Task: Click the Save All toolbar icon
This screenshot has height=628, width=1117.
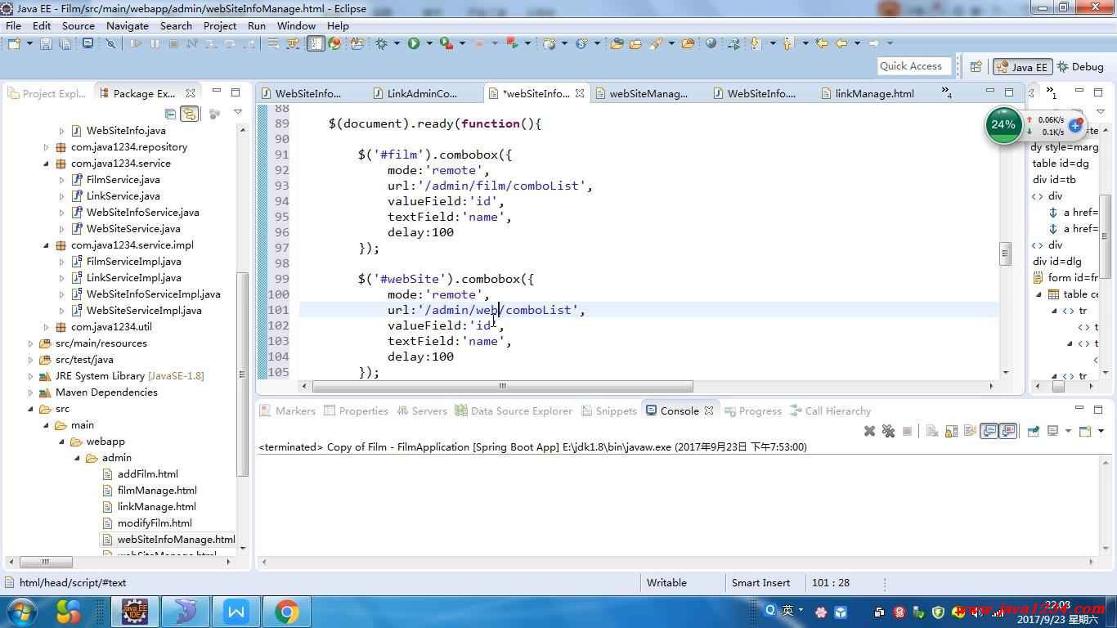Action: pos(64,43)
